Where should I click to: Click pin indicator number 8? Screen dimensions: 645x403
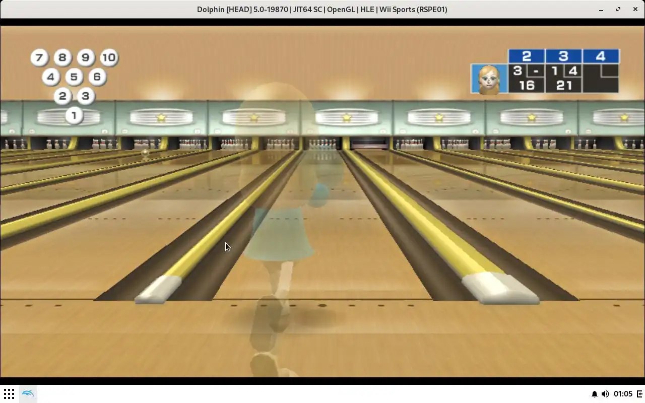tap(62, 57)
